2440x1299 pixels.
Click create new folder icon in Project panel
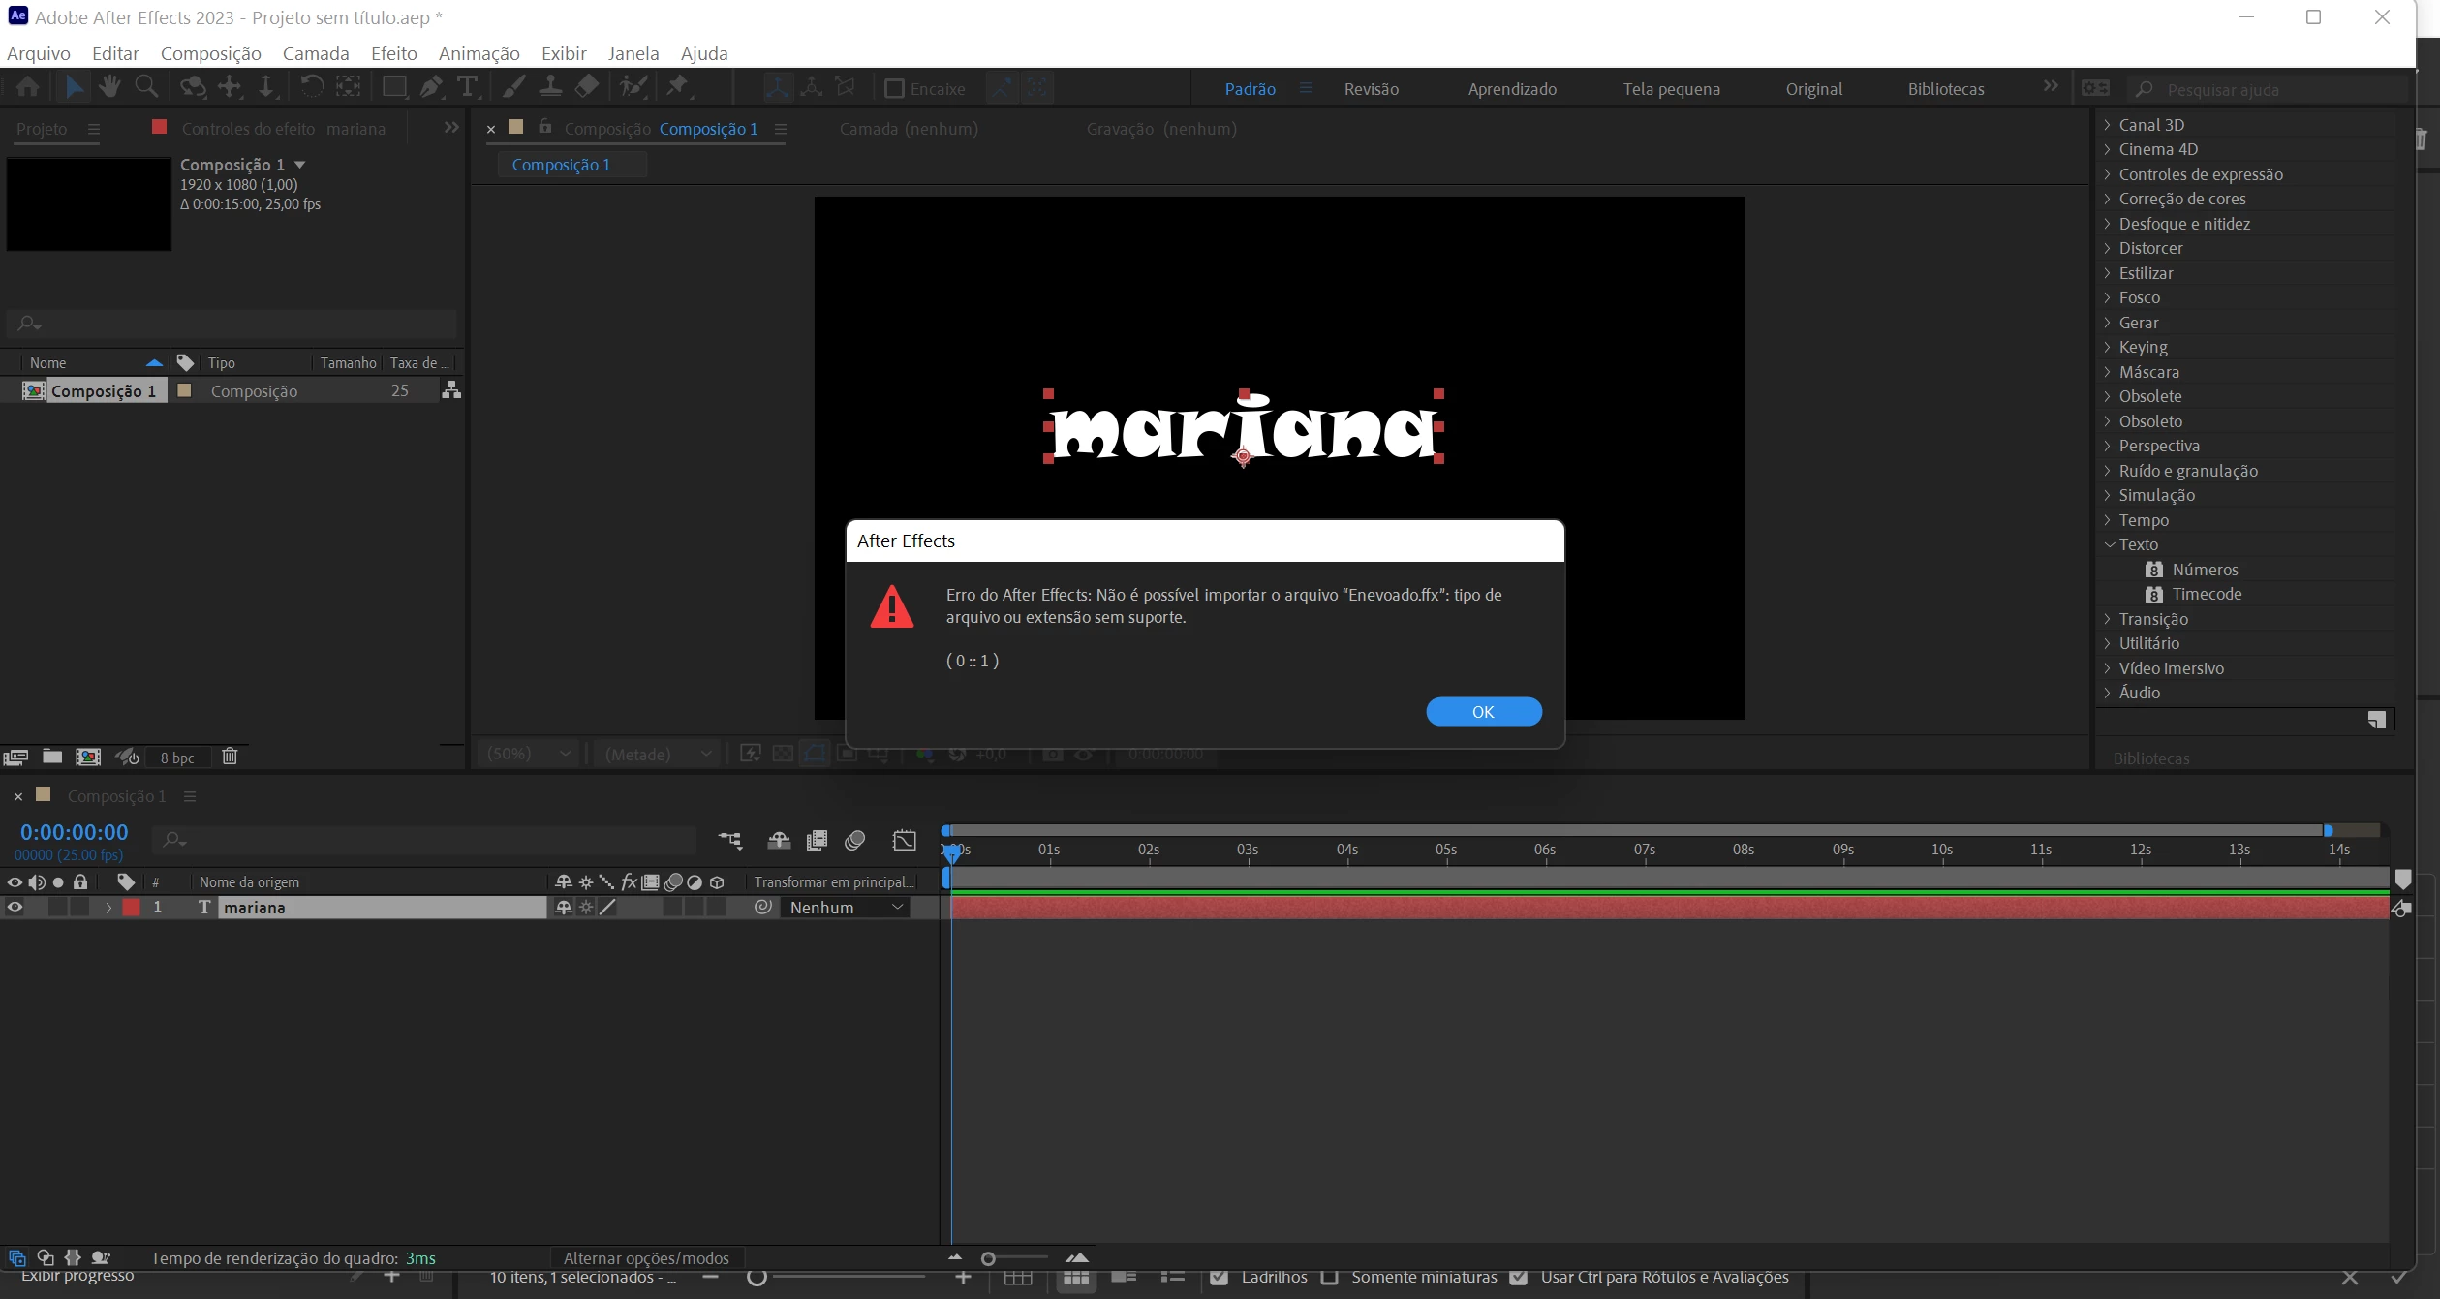[x=52, y=757]
